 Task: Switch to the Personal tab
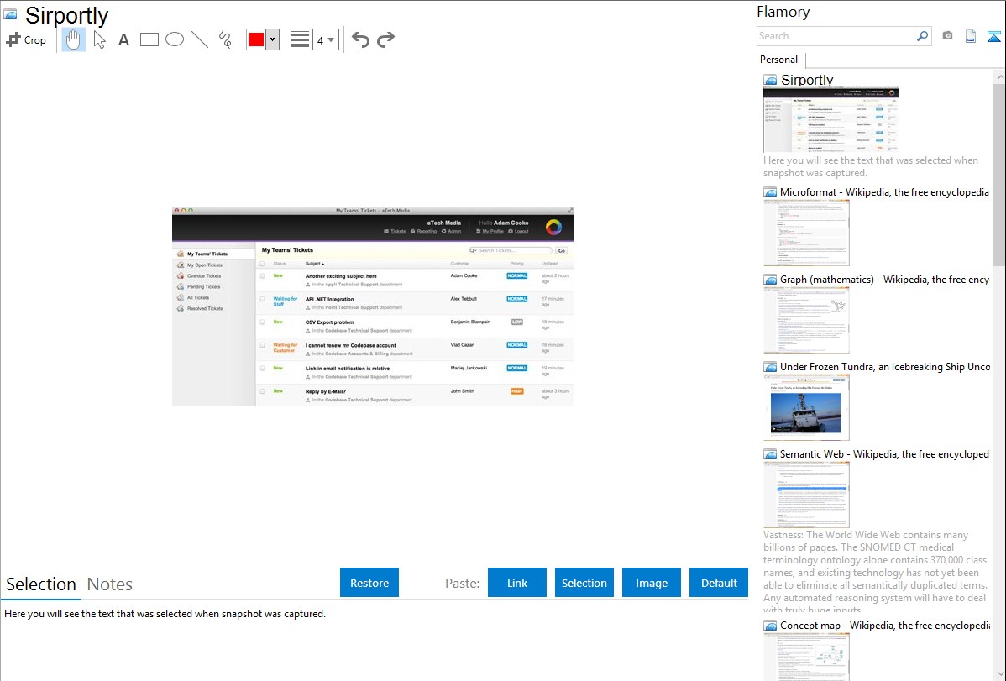tap(778, 59)
